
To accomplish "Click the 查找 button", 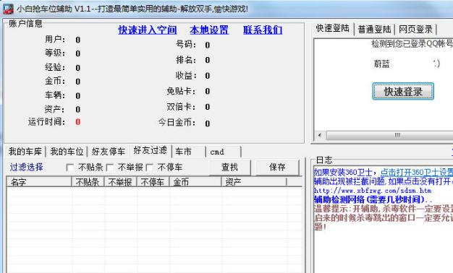I will pyautogui.click(x=229, y=168).
